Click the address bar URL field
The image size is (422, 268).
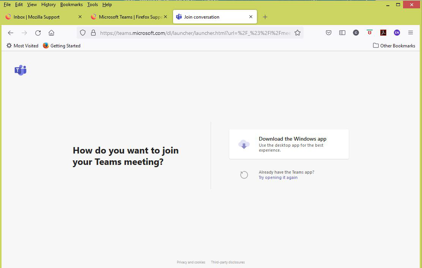(195, 33)
